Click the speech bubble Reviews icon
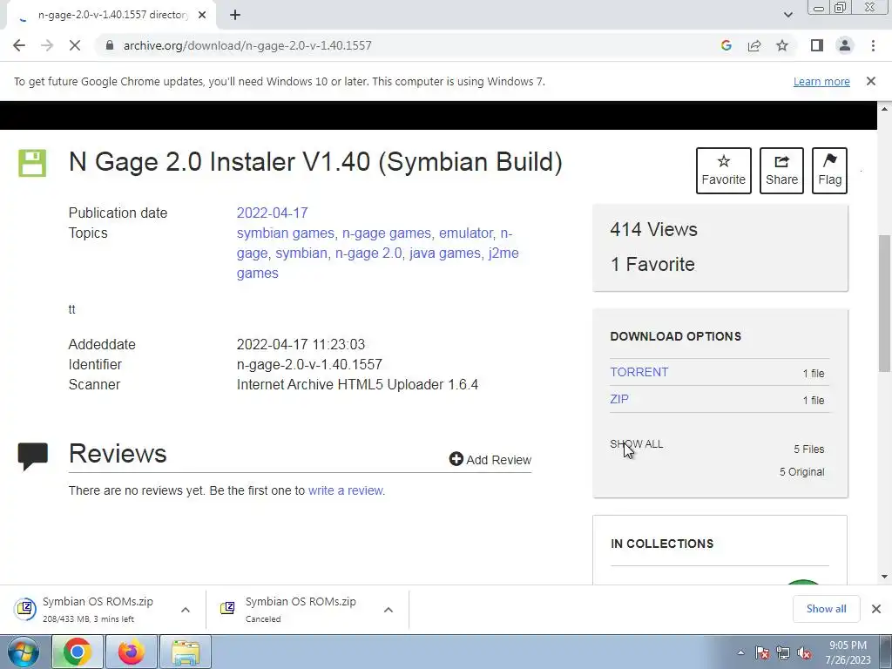892x669 pixels. click(33, 456)
